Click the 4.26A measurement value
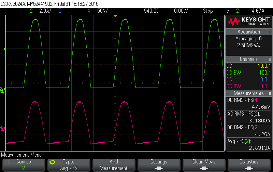This screenshot has width=273, height=172. (x=262, y=134)
